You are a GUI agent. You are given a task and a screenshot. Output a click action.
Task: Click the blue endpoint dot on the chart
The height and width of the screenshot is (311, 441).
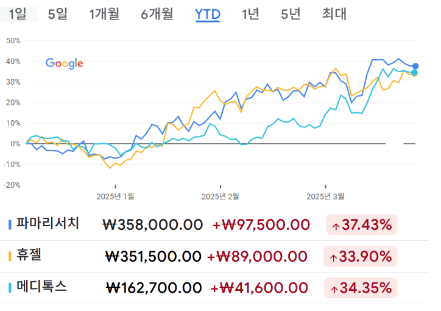415,66
